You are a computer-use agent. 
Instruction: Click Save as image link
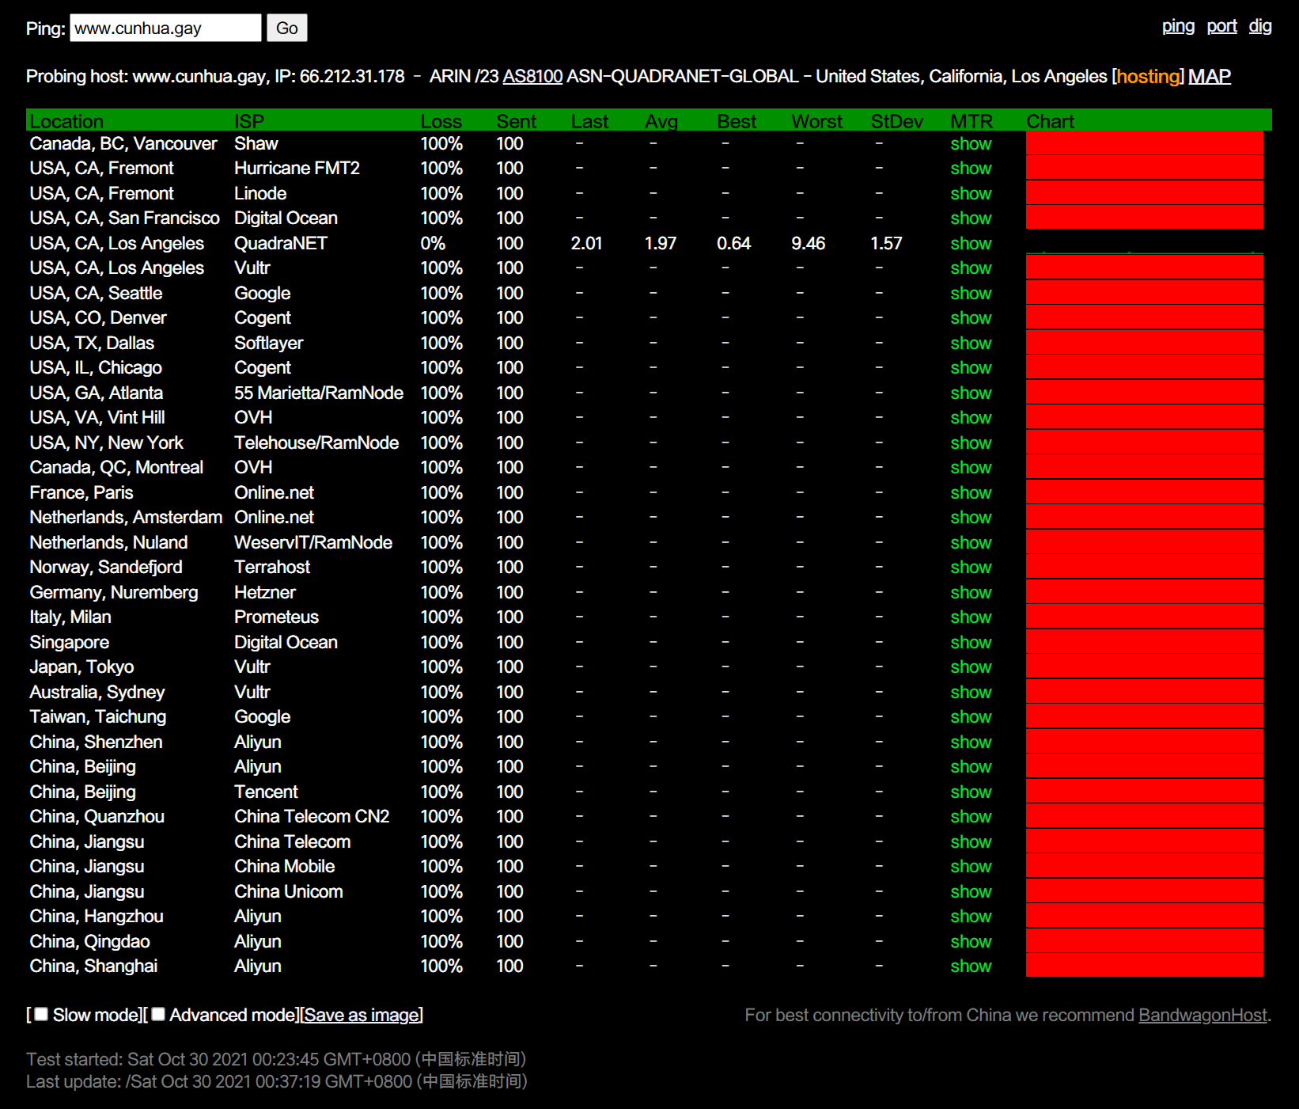tap(362, 1015)
